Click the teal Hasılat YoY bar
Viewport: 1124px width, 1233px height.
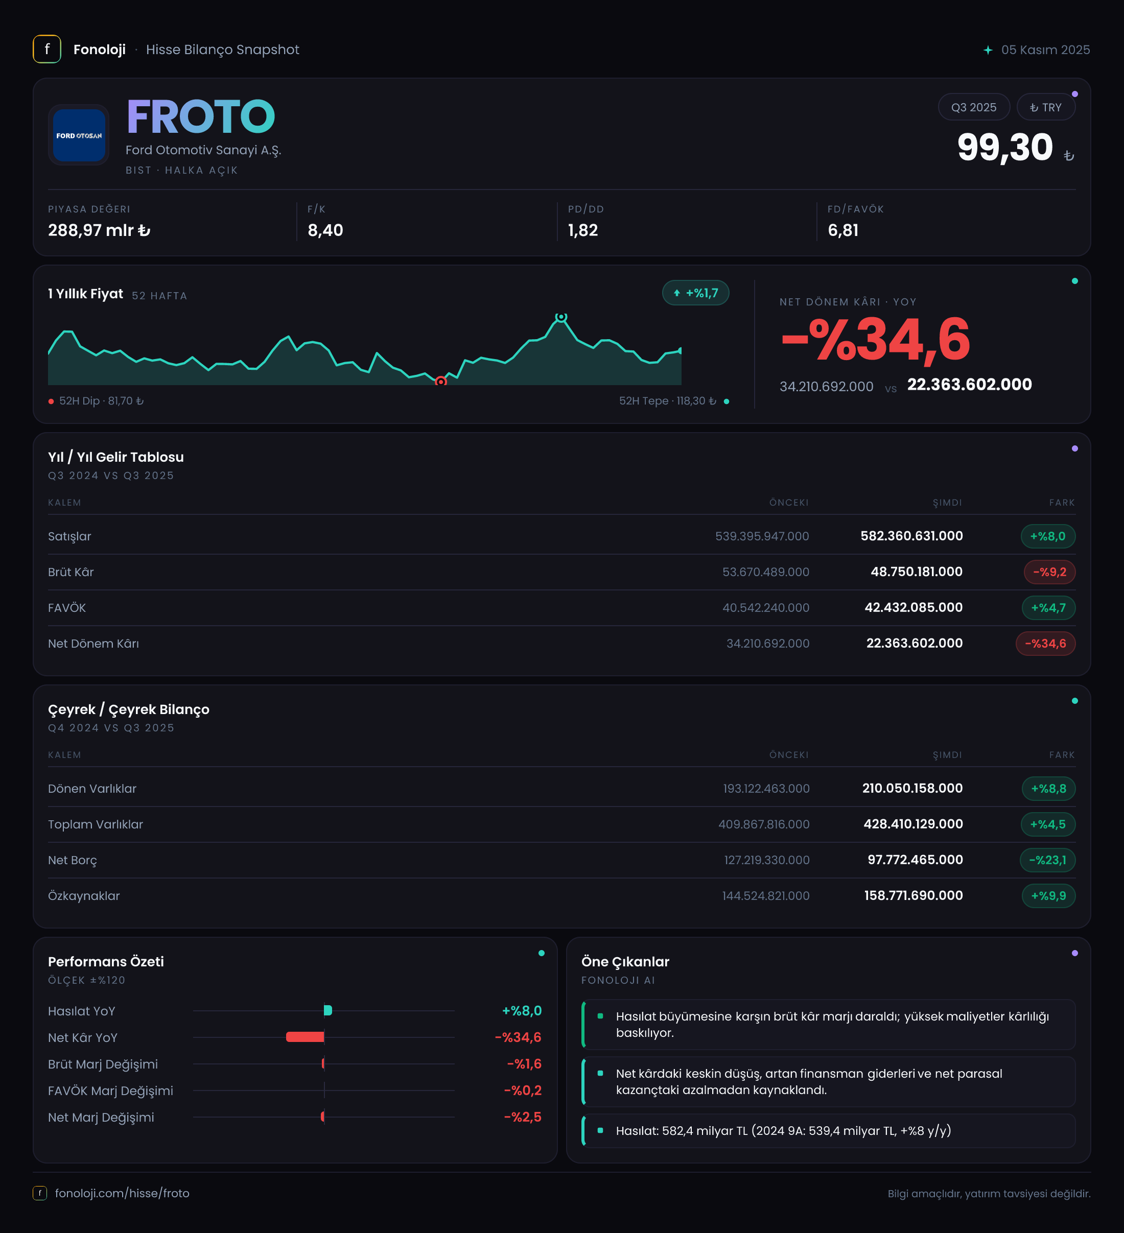point(328,1010)
